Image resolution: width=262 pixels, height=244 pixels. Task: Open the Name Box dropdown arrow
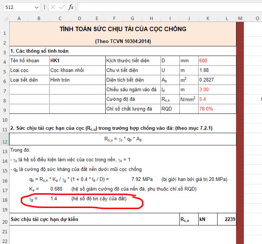coord(36,7)
